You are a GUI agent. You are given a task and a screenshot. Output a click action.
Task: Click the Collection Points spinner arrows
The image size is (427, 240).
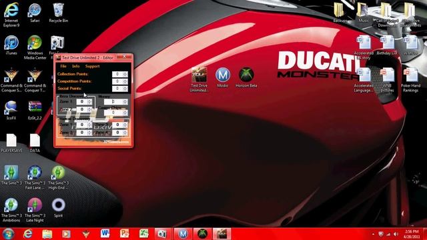[x=125, y=74]
